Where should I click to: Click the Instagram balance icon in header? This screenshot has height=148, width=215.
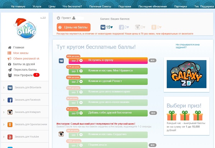(138, 27)
